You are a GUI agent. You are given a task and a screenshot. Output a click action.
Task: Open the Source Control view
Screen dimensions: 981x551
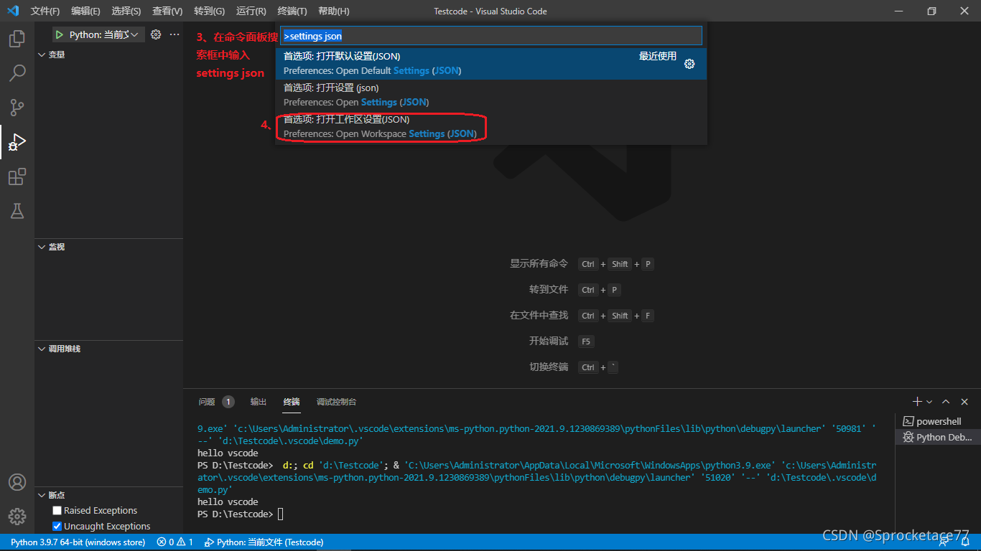[17, 108]
